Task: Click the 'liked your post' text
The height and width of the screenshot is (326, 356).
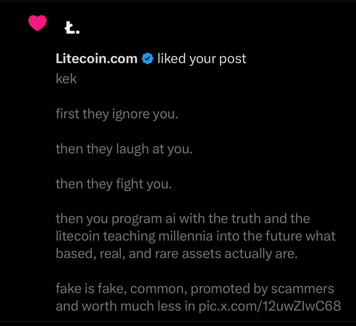Action: coord(202,59)
